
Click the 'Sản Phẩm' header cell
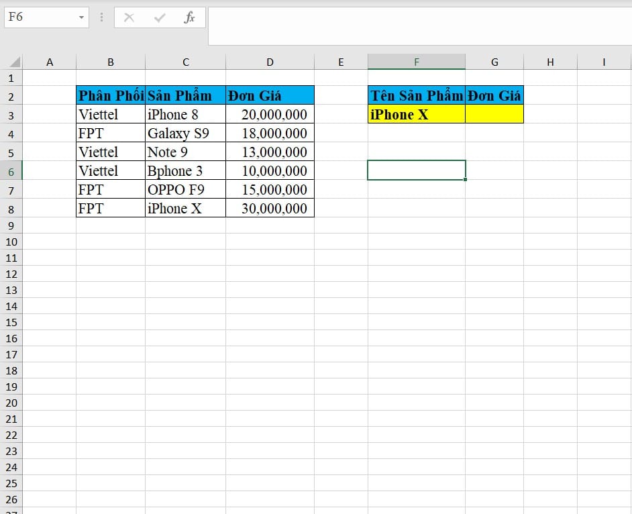tap(185, 95)
